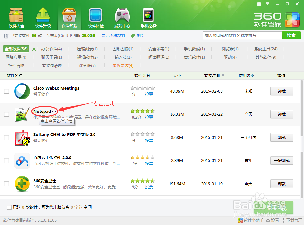Click 360安全卫士 app icon
The image size is (304, 225).
point(22,184)
